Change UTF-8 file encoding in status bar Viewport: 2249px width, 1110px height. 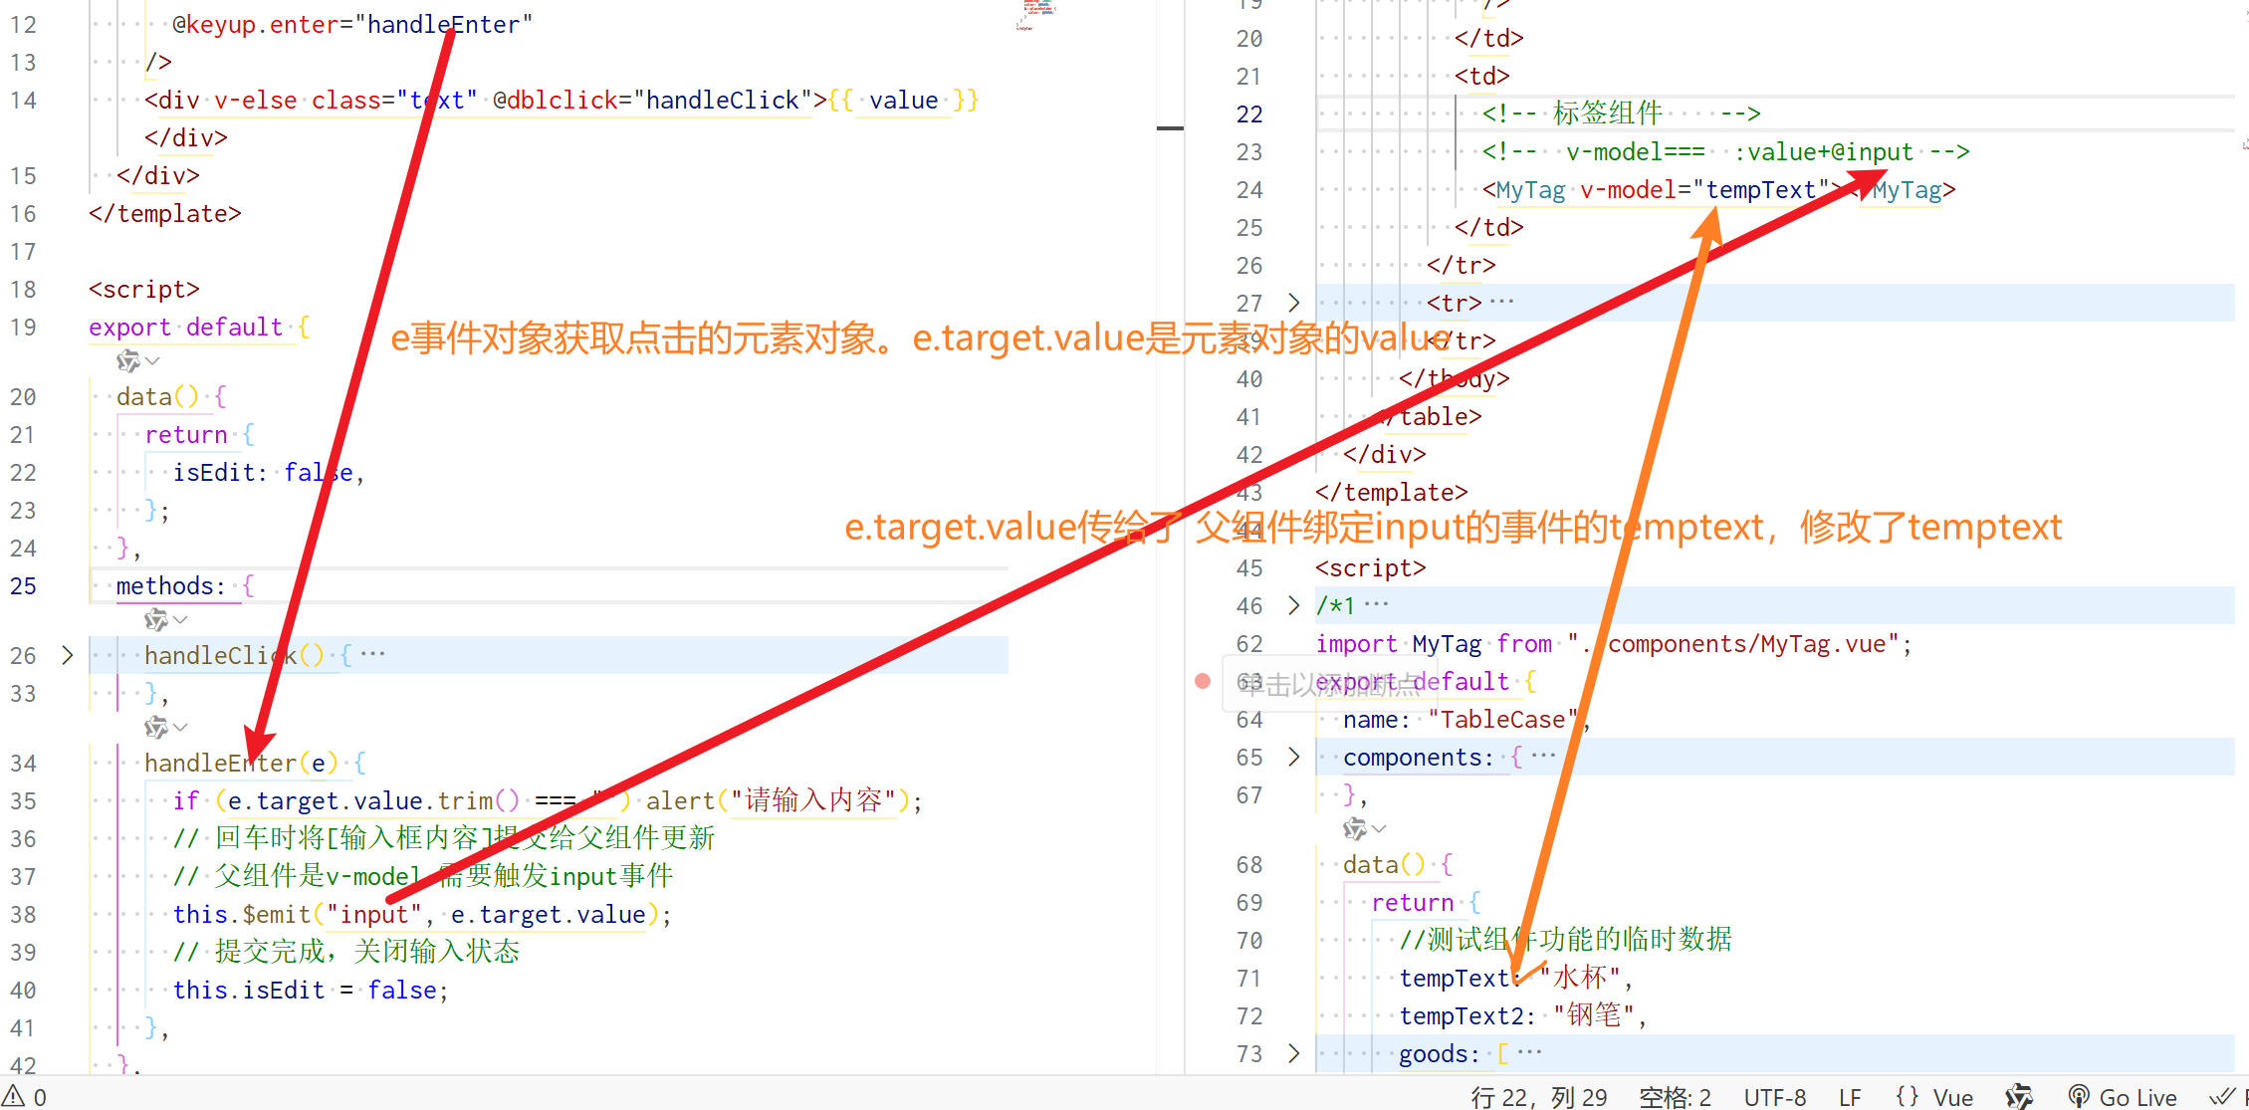[1774, 1097]
